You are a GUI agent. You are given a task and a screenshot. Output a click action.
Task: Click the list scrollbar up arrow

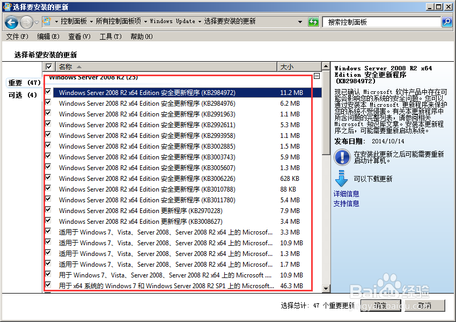click(326, 67)
